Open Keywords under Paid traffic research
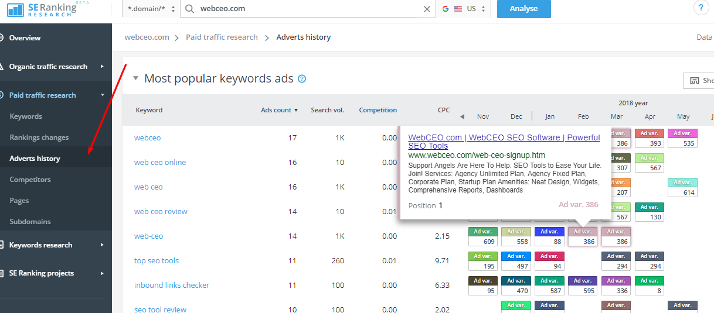The width and height of the screenshot is (714, 313). tap(26, 116)
